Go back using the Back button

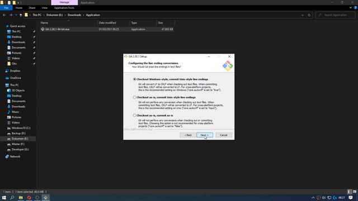click(x=188, y=135)
